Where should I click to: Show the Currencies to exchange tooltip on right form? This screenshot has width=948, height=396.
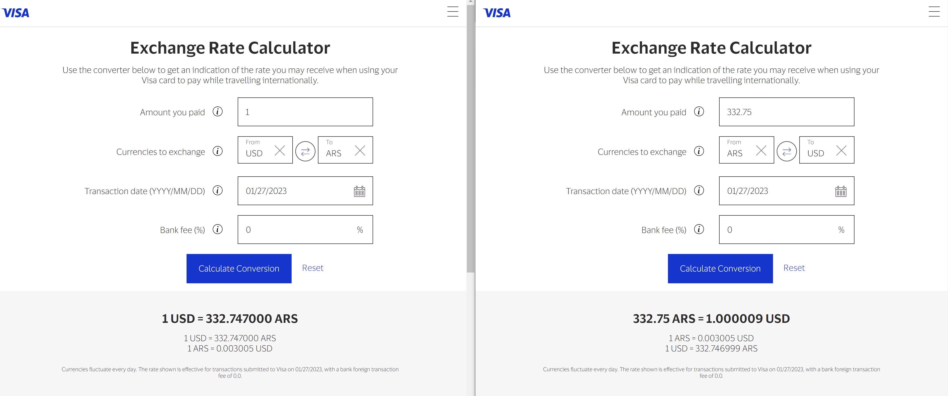[699, 151]
